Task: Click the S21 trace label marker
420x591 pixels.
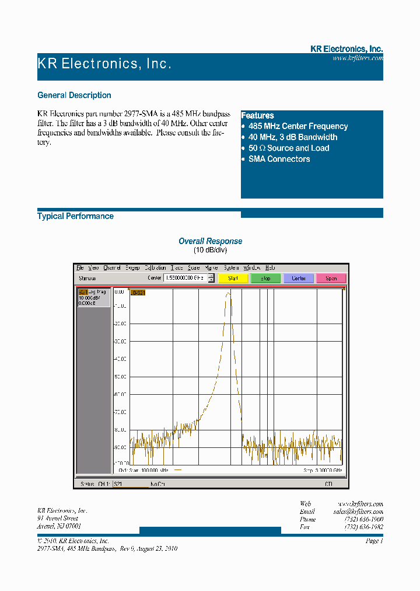Action: [138, 293]
